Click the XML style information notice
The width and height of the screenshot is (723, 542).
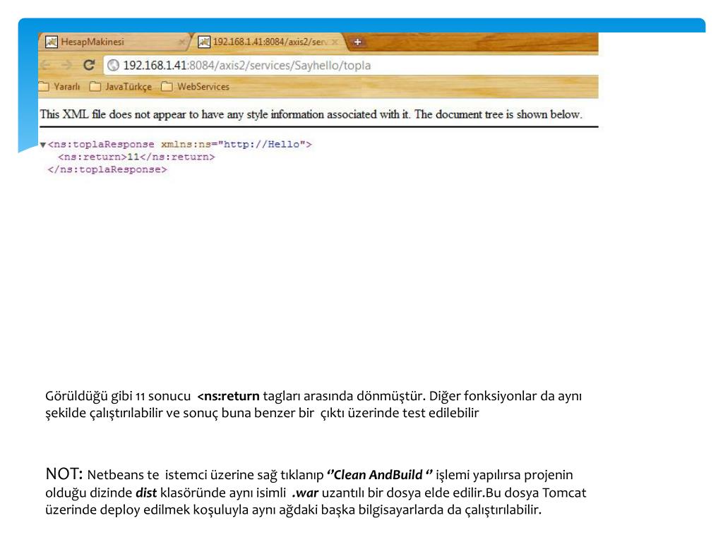(x=311, y=114)
